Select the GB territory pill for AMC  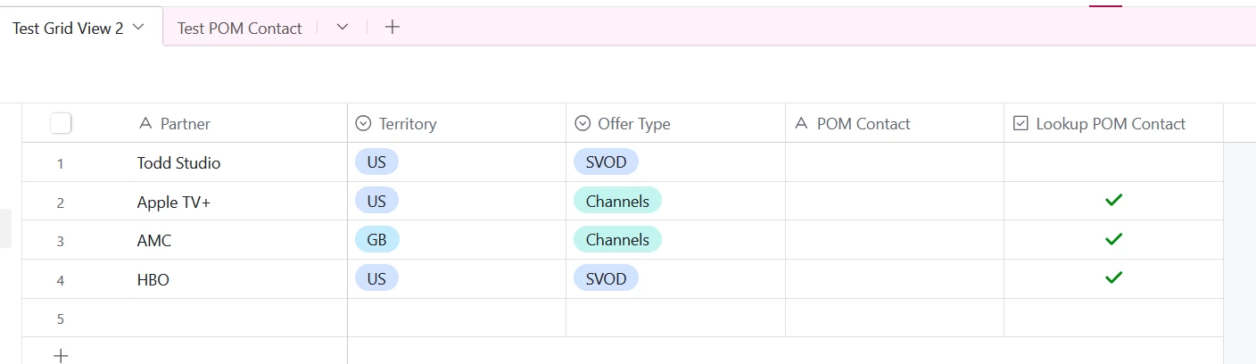pos(376,239)
